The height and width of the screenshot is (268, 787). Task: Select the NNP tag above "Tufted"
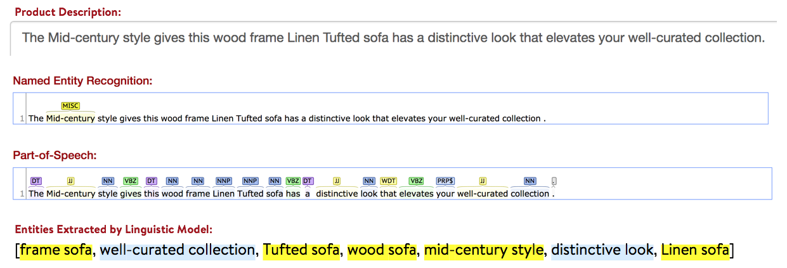click(250, 181)
